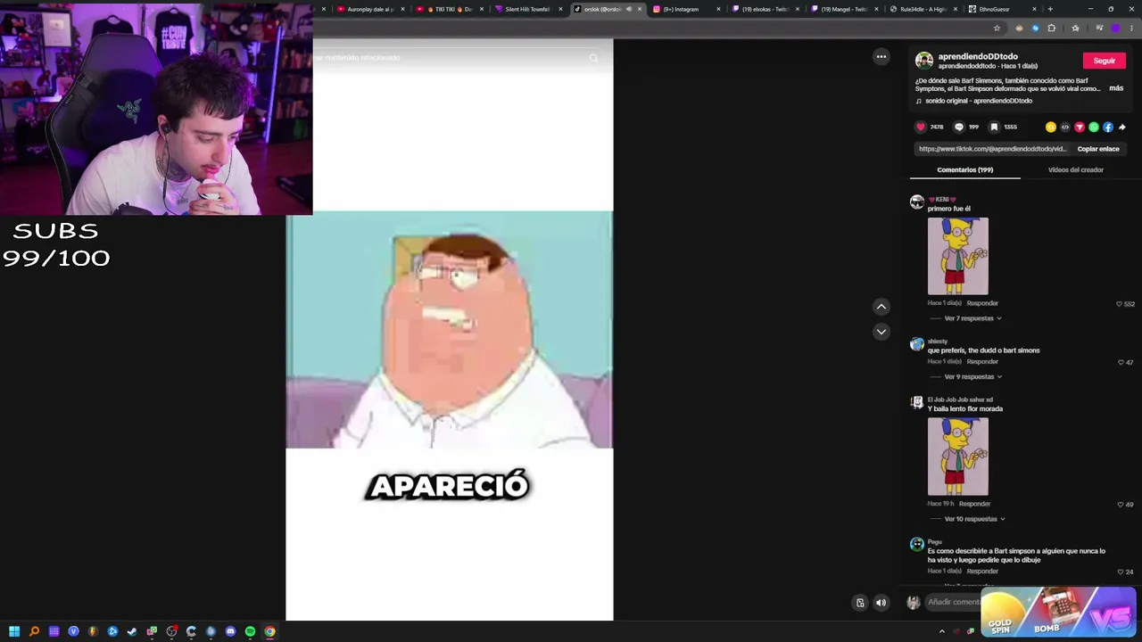Viewport: 1142px width, 642px height.
Task: Open Pegu commenter profile avatar
Action: tap(917, 544)
